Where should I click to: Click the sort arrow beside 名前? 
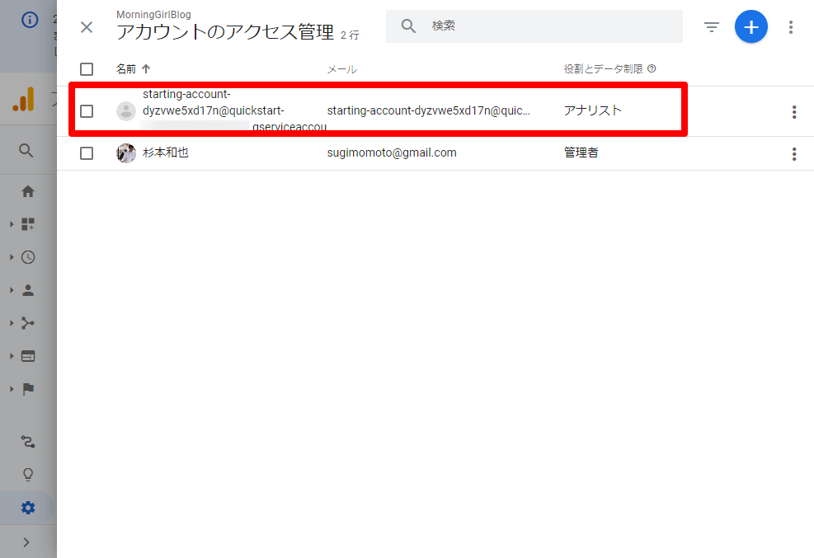(x=146, y=68)
